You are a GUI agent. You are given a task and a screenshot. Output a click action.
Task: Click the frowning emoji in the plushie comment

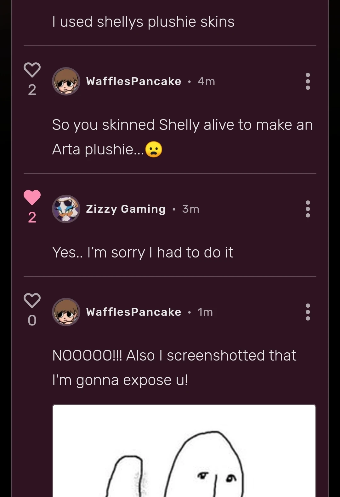coord(154,149)
